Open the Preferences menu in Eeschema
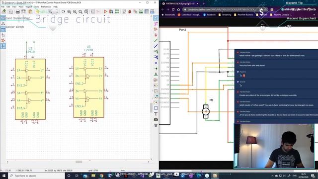 [46, 6]
